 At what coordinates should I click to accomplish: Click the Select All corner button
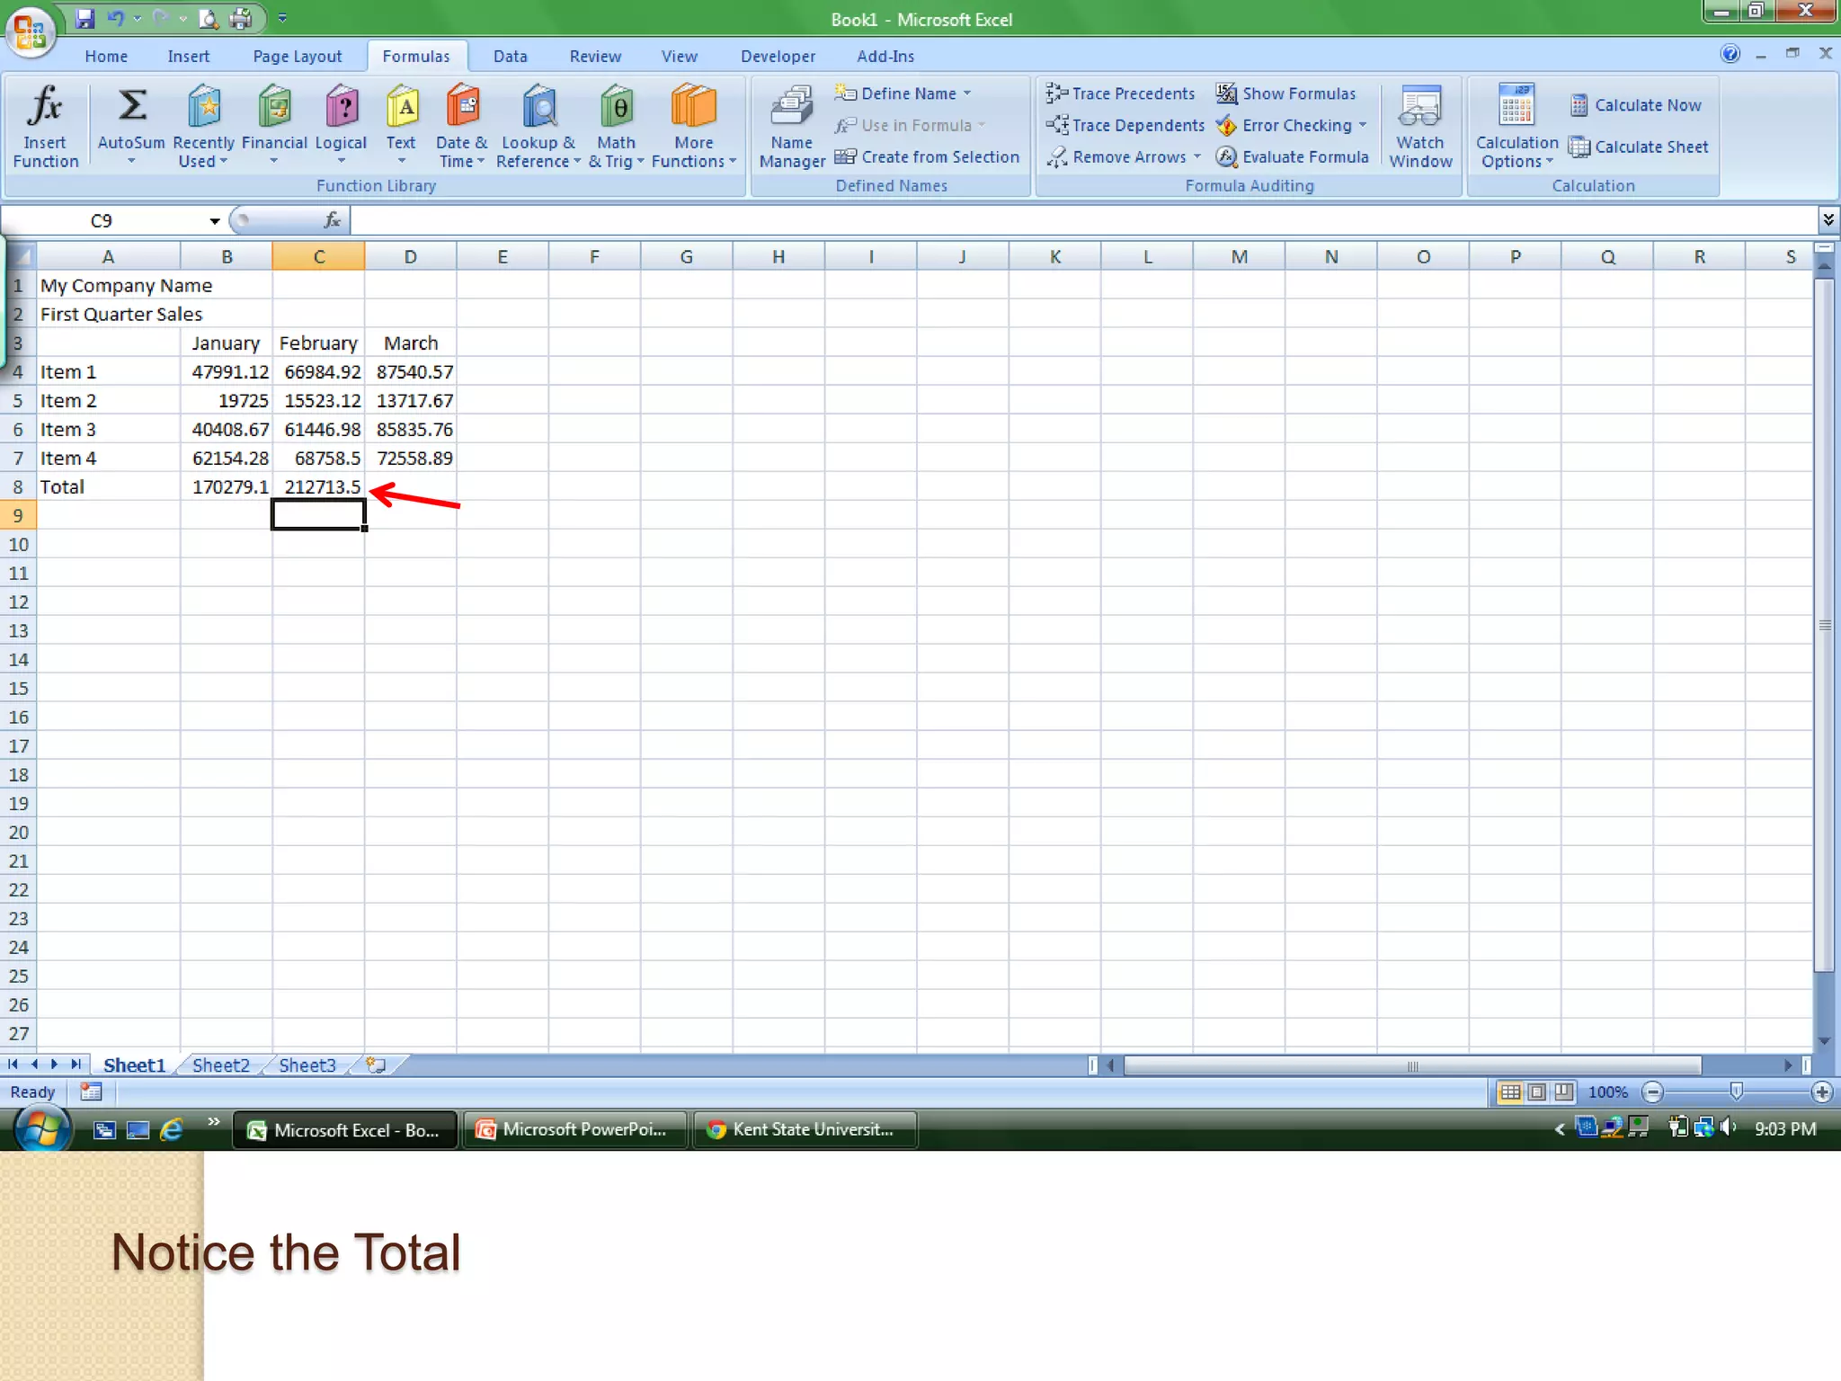(x=20, y=256)
